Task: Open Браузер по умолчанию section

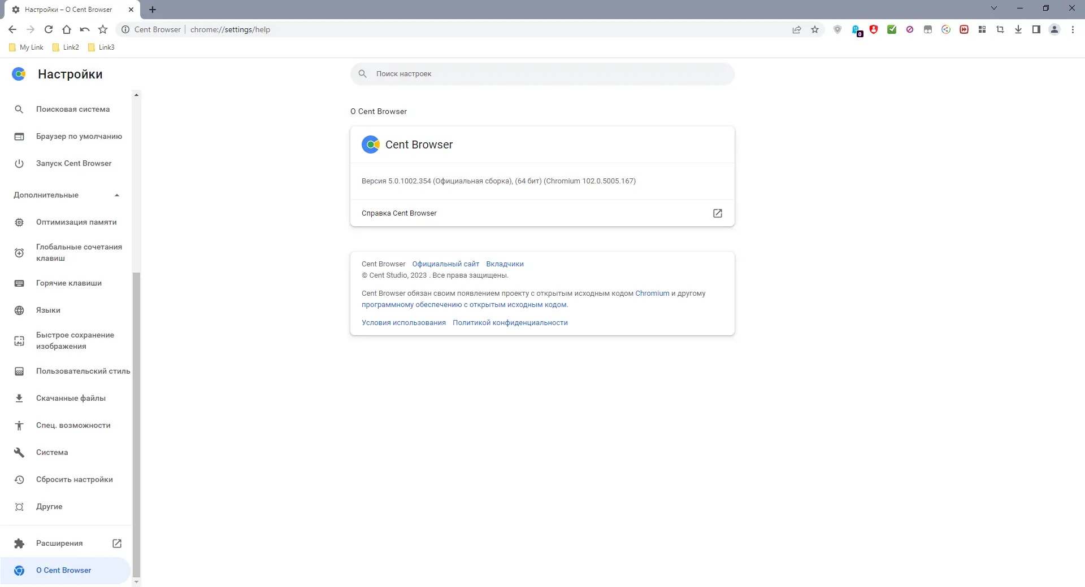Action: click(66, 137)
